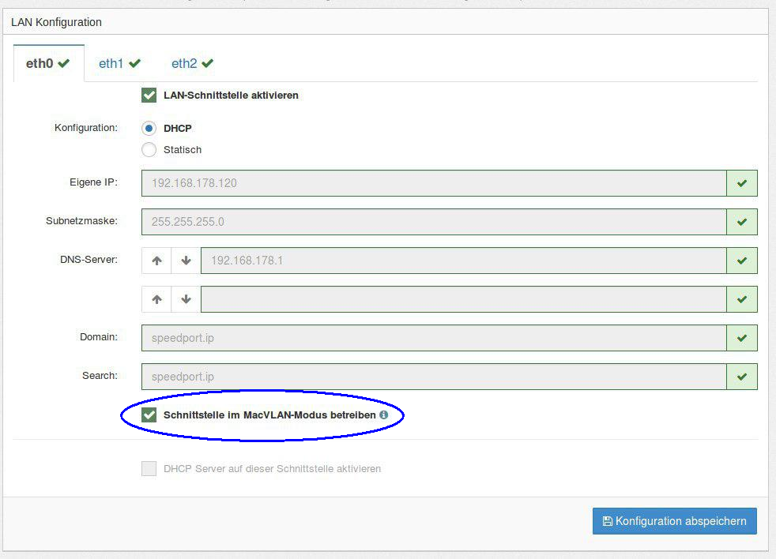Viewport: 776px width, 559px height.
Task: Enable DHCP Server auf dieser Schnittstelle checkbox
Action: [149, 469]
